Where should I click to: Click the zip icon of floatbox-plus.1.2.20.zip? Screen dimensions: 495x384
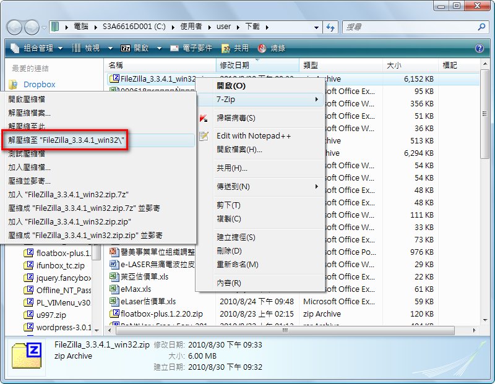pyautogui.click(x=114, y=314)
